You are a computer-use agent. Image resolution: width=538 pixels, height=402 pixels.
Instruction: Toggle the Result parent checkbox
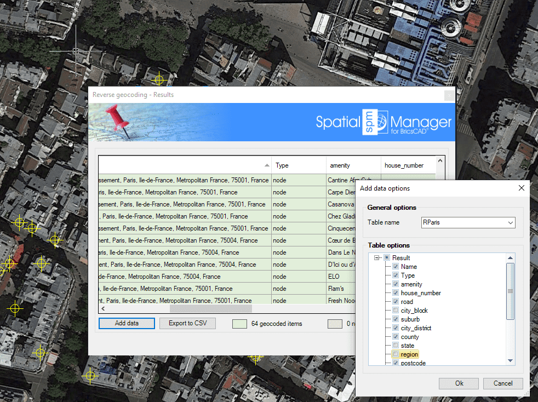tap(387, 257)
